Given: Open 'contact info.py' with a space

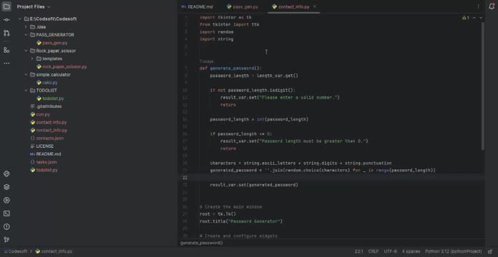Looking at the screenshot, I should (x=51, y=122).
